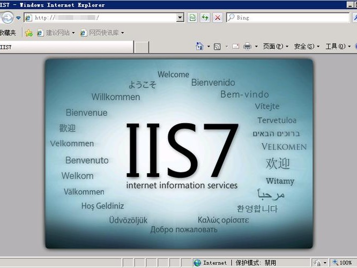This screenshot has width=357, height=268.
Task: Open the 网页快讯库 web slice gallery
Action: 100,33
